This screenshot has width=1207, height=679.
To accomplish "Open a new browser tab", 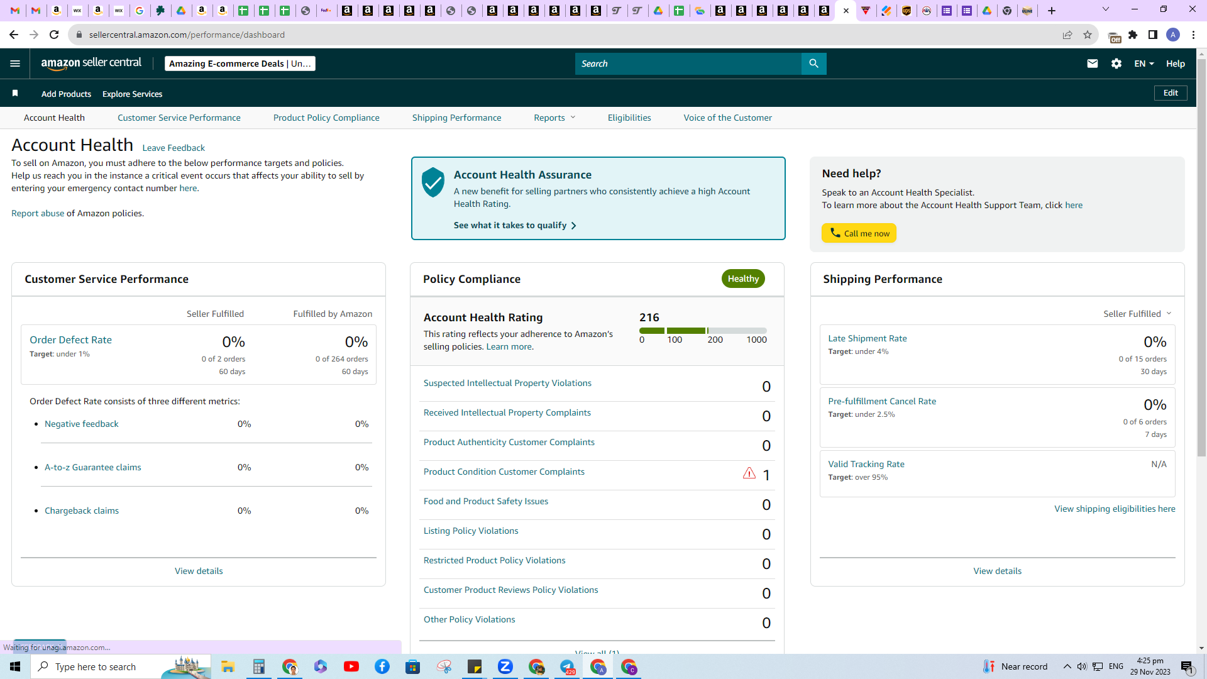I will pos(1052,11).
